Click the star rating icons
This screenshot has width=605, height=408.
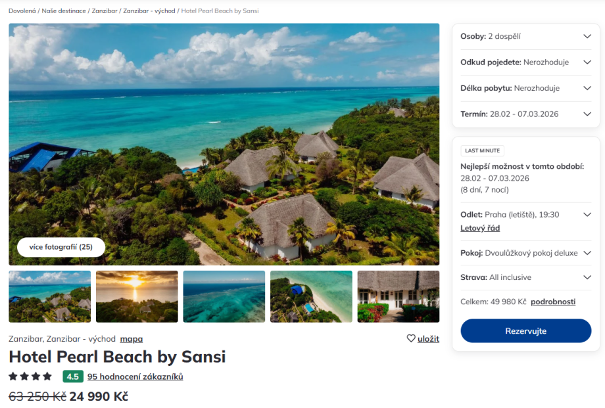point(30,376)
